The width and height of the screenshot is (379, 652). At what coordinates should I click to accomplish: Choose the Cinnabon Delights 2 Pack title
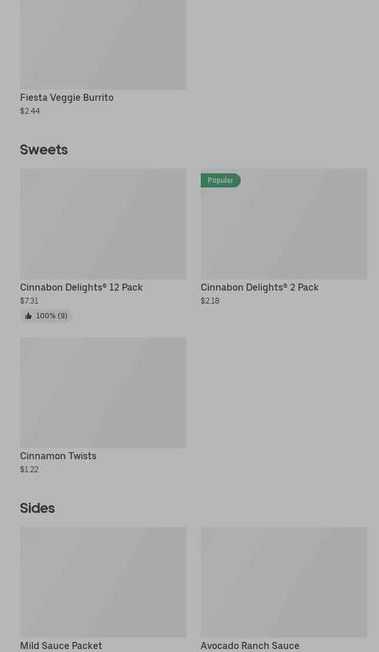[x=260, y=287]
